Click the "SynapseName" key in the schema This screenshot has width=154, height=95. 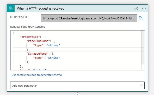point(38,54)
